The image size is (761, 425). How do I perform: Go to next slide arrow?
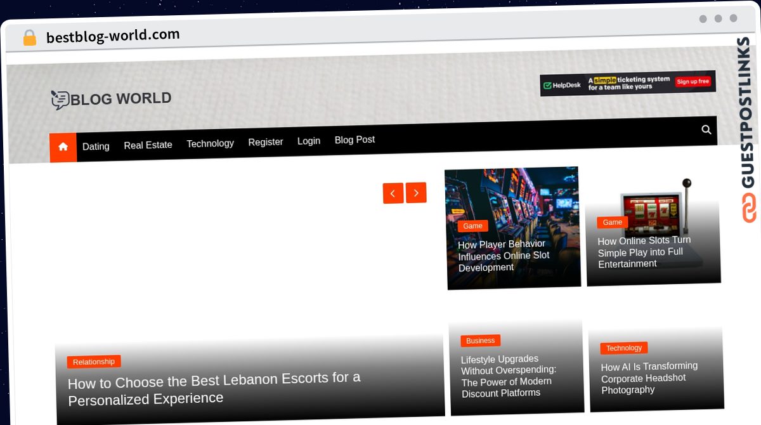416,193
